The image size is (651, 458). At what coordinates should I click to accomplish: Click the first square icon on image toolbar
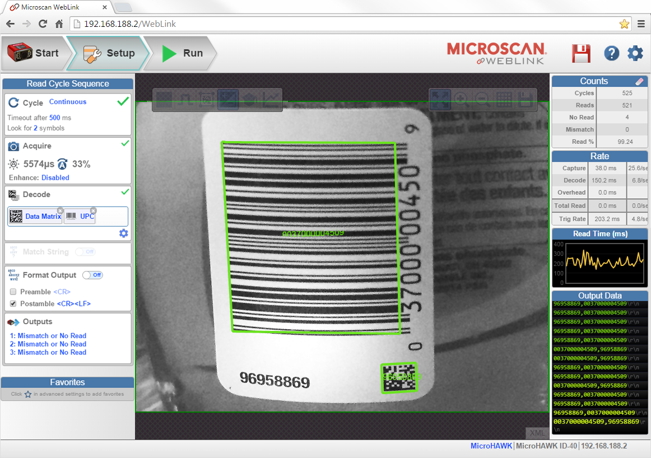[164, 100]
